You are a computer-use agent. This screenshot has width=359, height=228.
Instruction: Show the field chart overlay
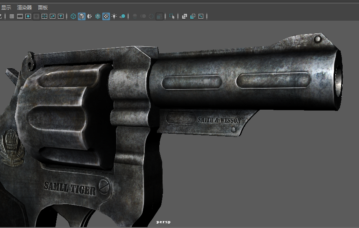44,16
